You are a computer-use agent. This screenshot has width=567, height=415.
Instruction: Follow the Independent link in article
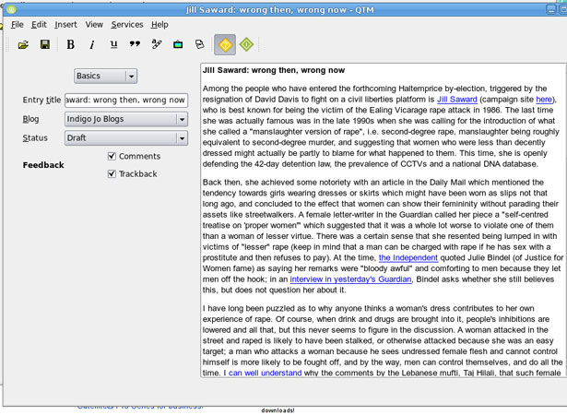pos(408,257)
